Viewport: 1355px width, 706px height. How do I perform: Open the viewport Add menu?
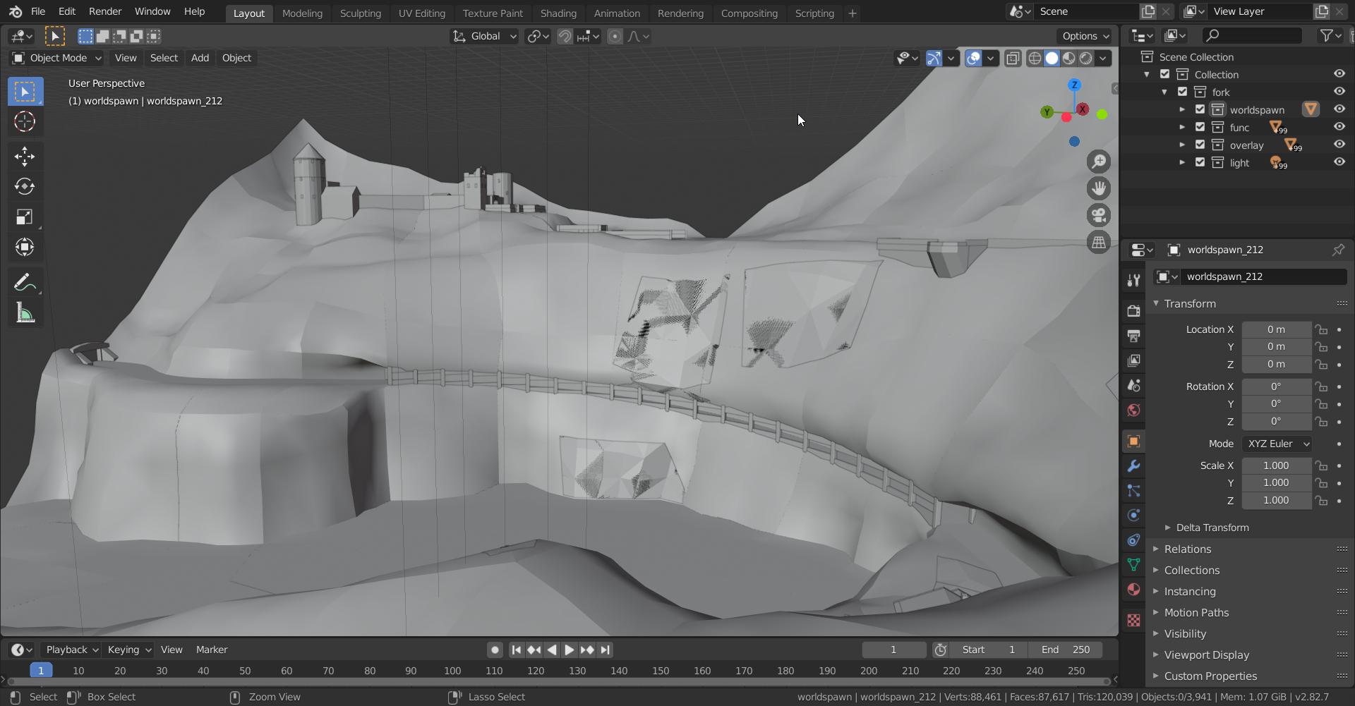point(200,58)
